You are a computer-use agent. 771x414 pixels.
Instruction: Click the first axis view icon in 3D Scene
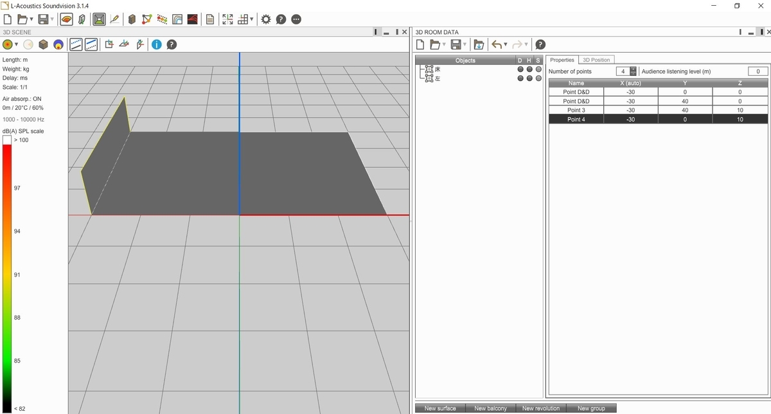click(x=109, y=44)
